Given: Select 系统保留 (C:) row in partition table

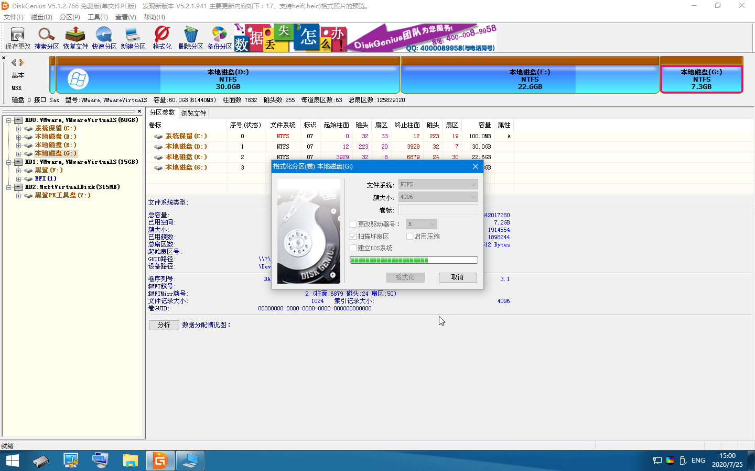Looking at the screenshot, I should tap(330, 136).
